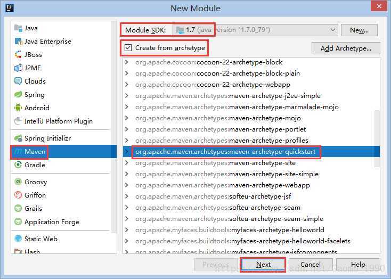Click the Application Forge icon
Screen dimensions: 391x279
tap(18, 221)
